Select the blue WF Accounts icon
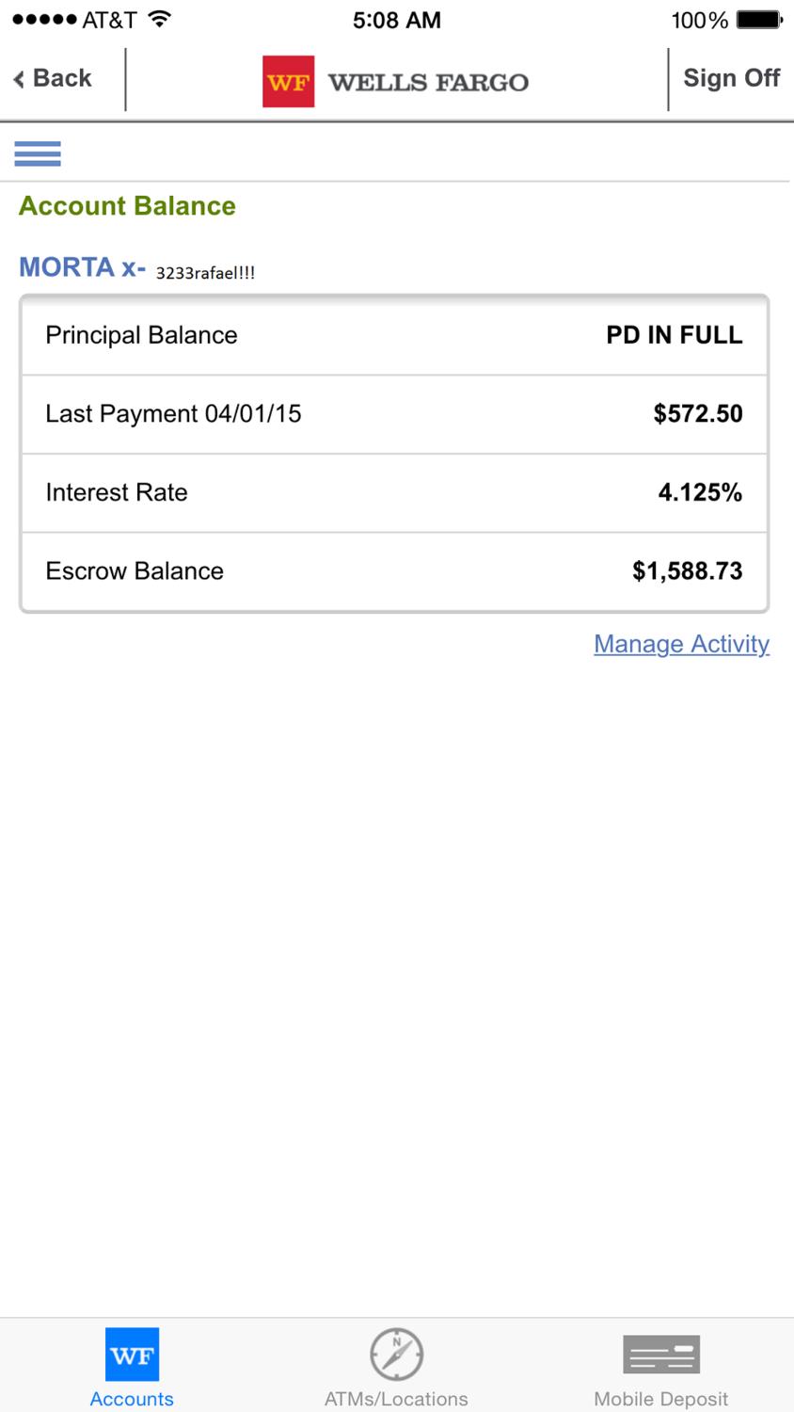This screenshot has width=794, height=1412. click(132, 1355)
